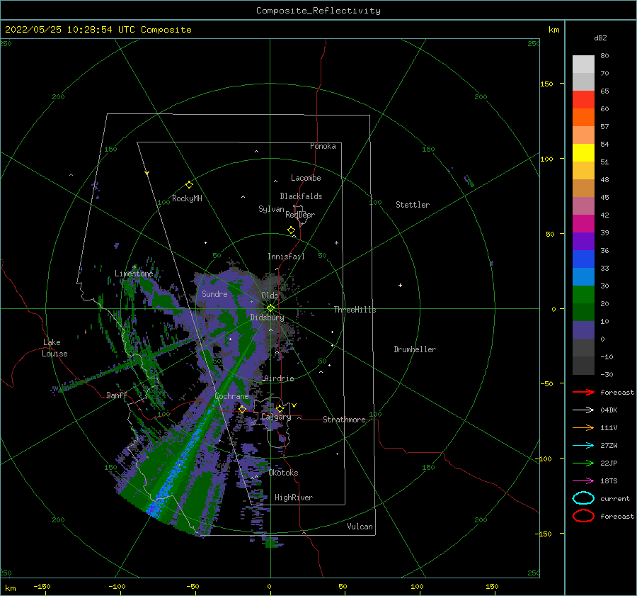Click the dBZ legend heading
Screen dimensions: 637x596
pyautogui.click(x=600, y=38)
